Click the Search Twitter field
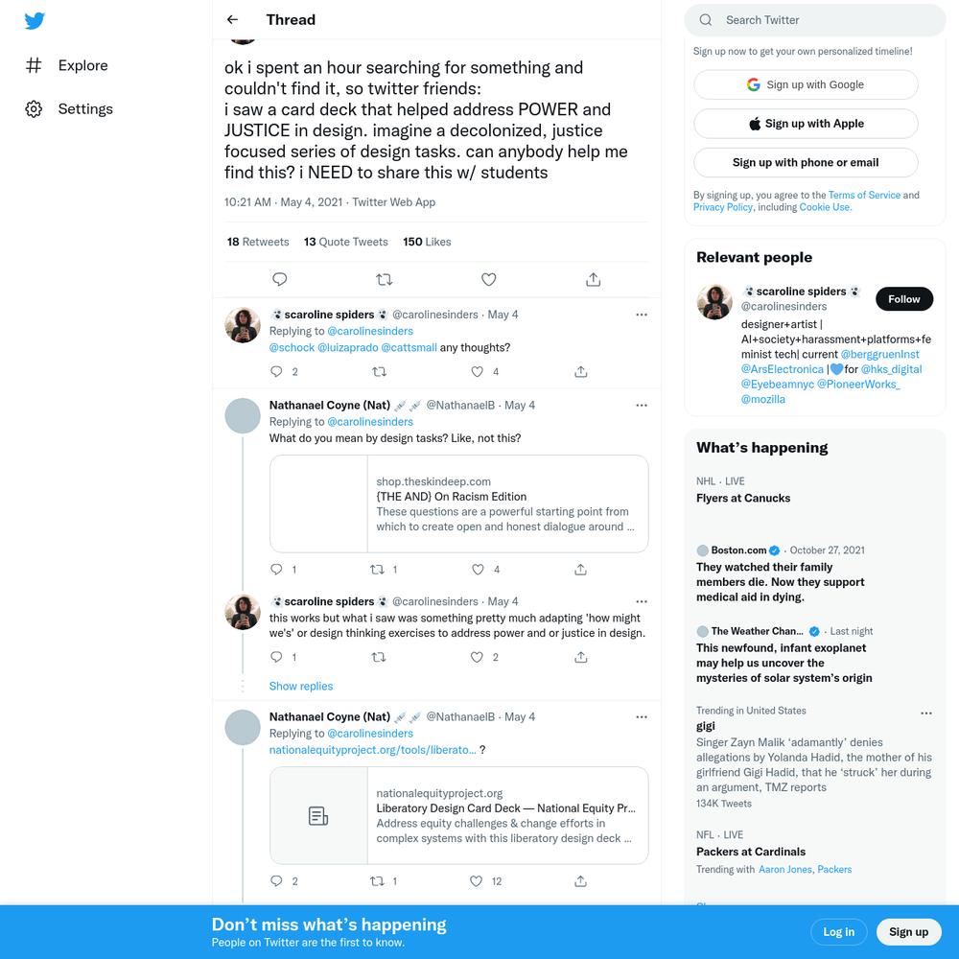Screen dimensions: 959x959 tap(814, 20)
